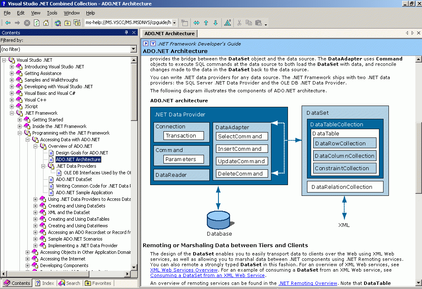Image resolution: width=422 pixels, height=289 pixels.
Task: Expand the Getting Assistance node
Action: (12, 73)
